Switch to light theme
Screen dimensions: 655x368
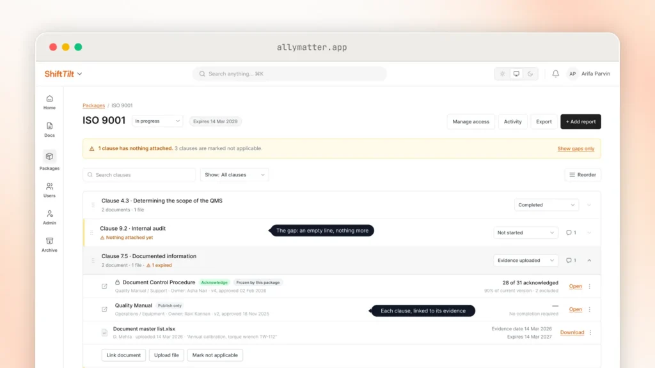click(503, 74)
